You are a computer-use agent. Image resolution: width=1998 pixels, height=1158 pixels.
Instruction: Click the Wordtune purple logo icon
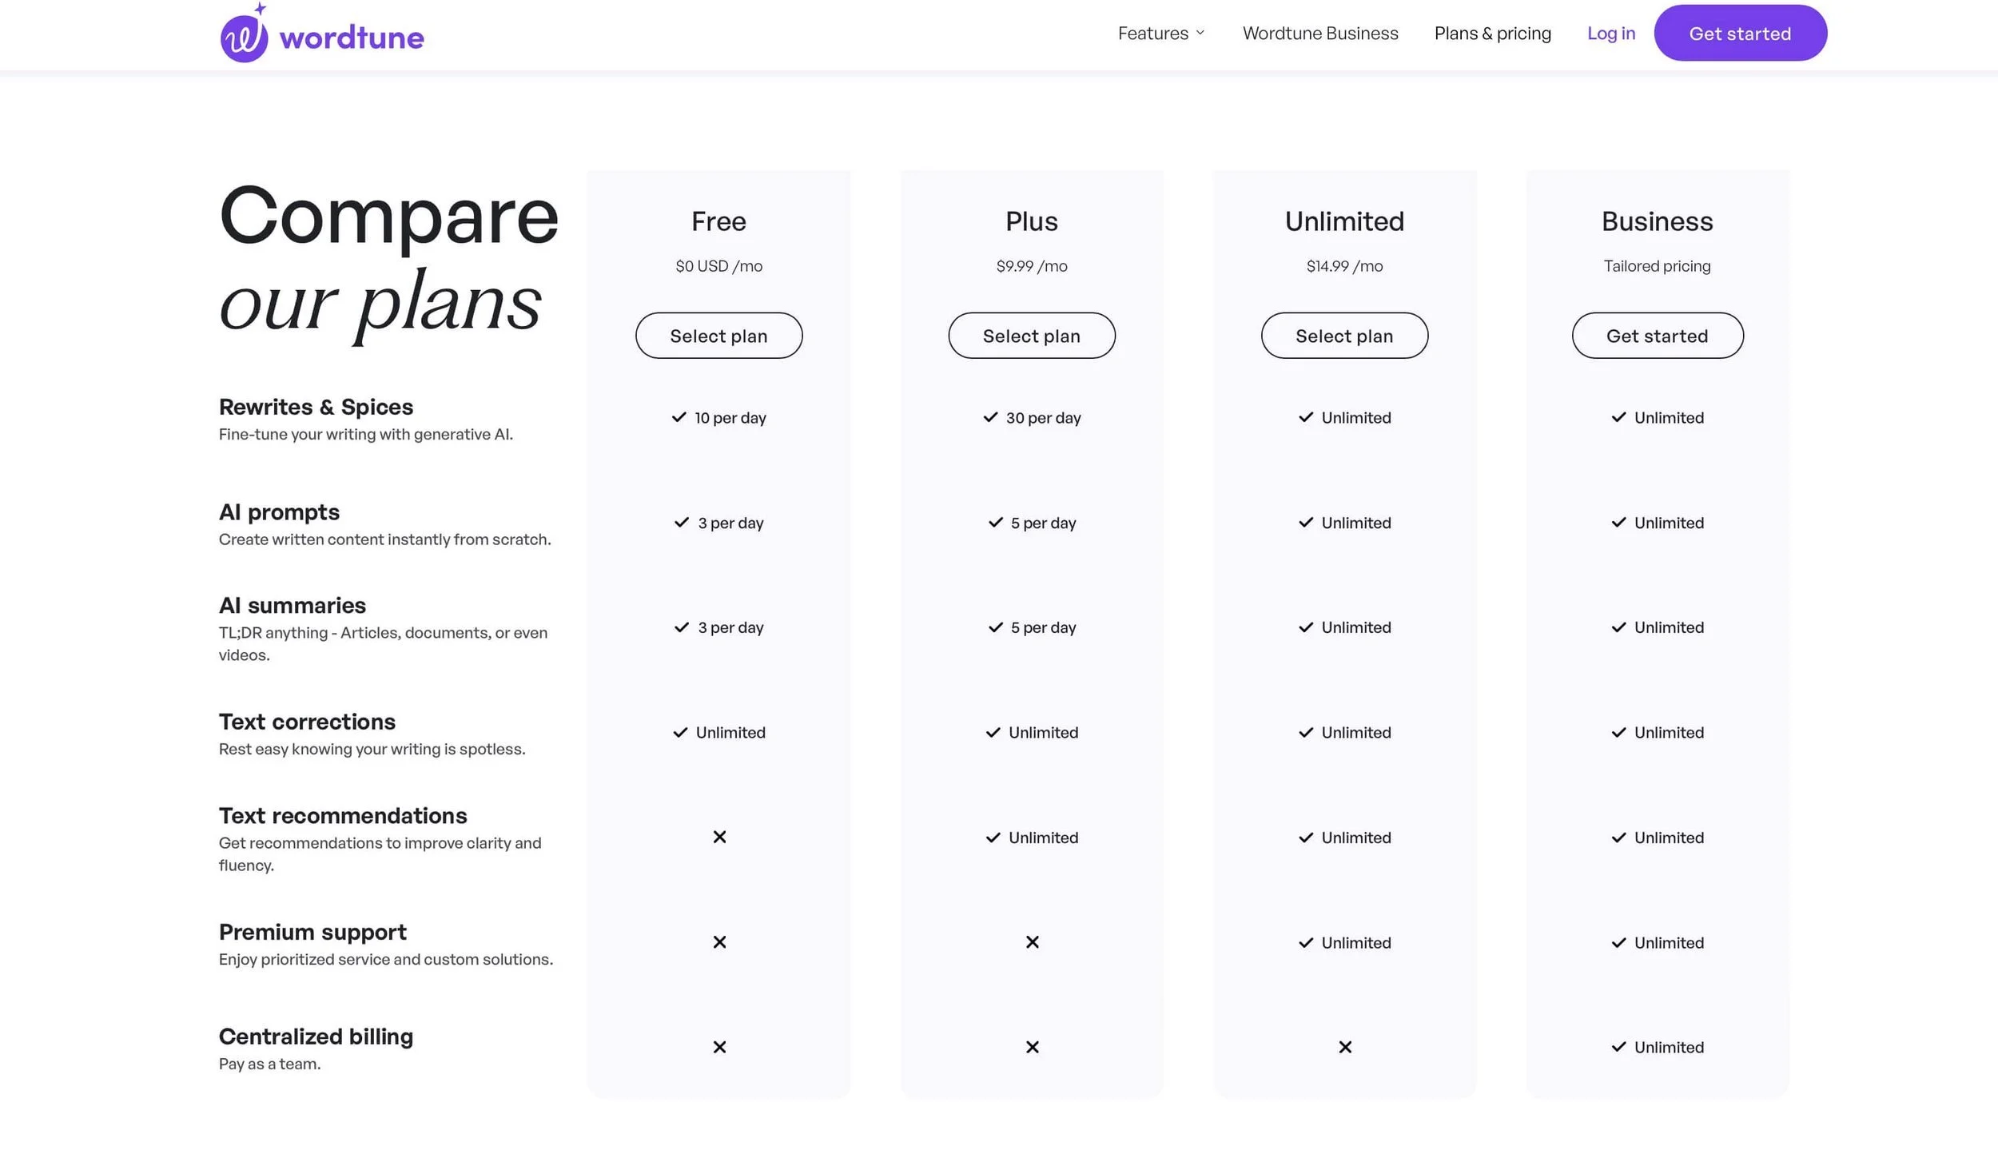point(244,37)
